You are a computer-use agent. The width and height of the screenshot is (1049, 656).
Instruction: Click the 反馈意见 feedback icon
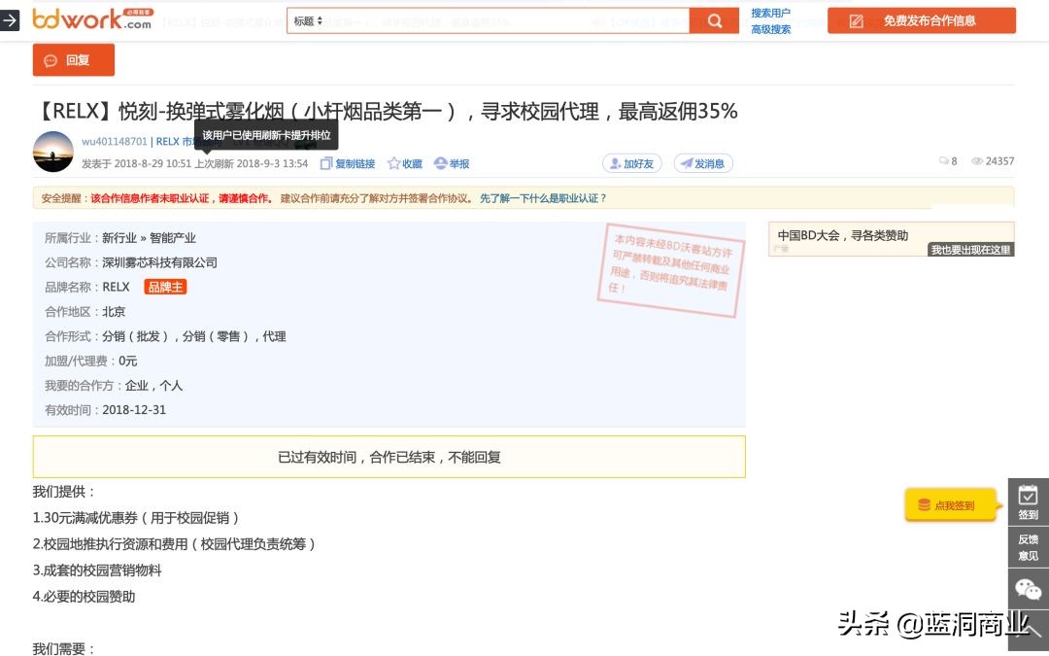1027,547
